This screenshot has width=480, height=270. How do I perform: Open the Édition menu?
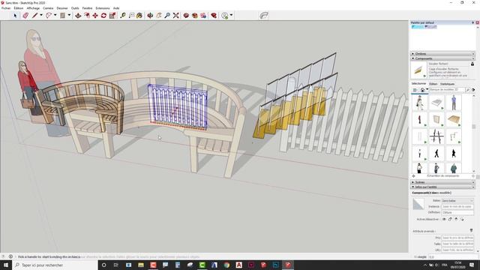click(19, 8)
